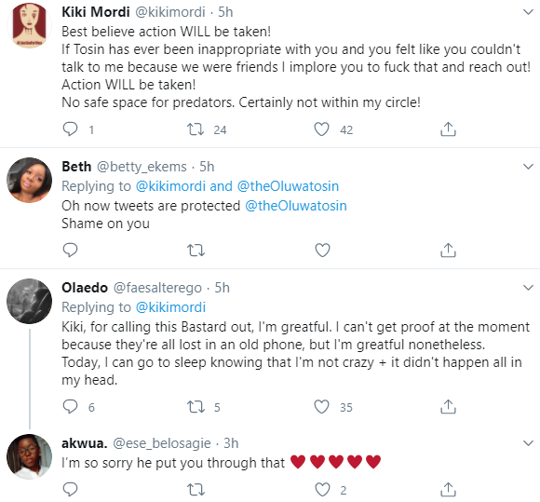Retweet Olaedo's tweet
Viewport: 540px width, 502px height.
point(196,407)
